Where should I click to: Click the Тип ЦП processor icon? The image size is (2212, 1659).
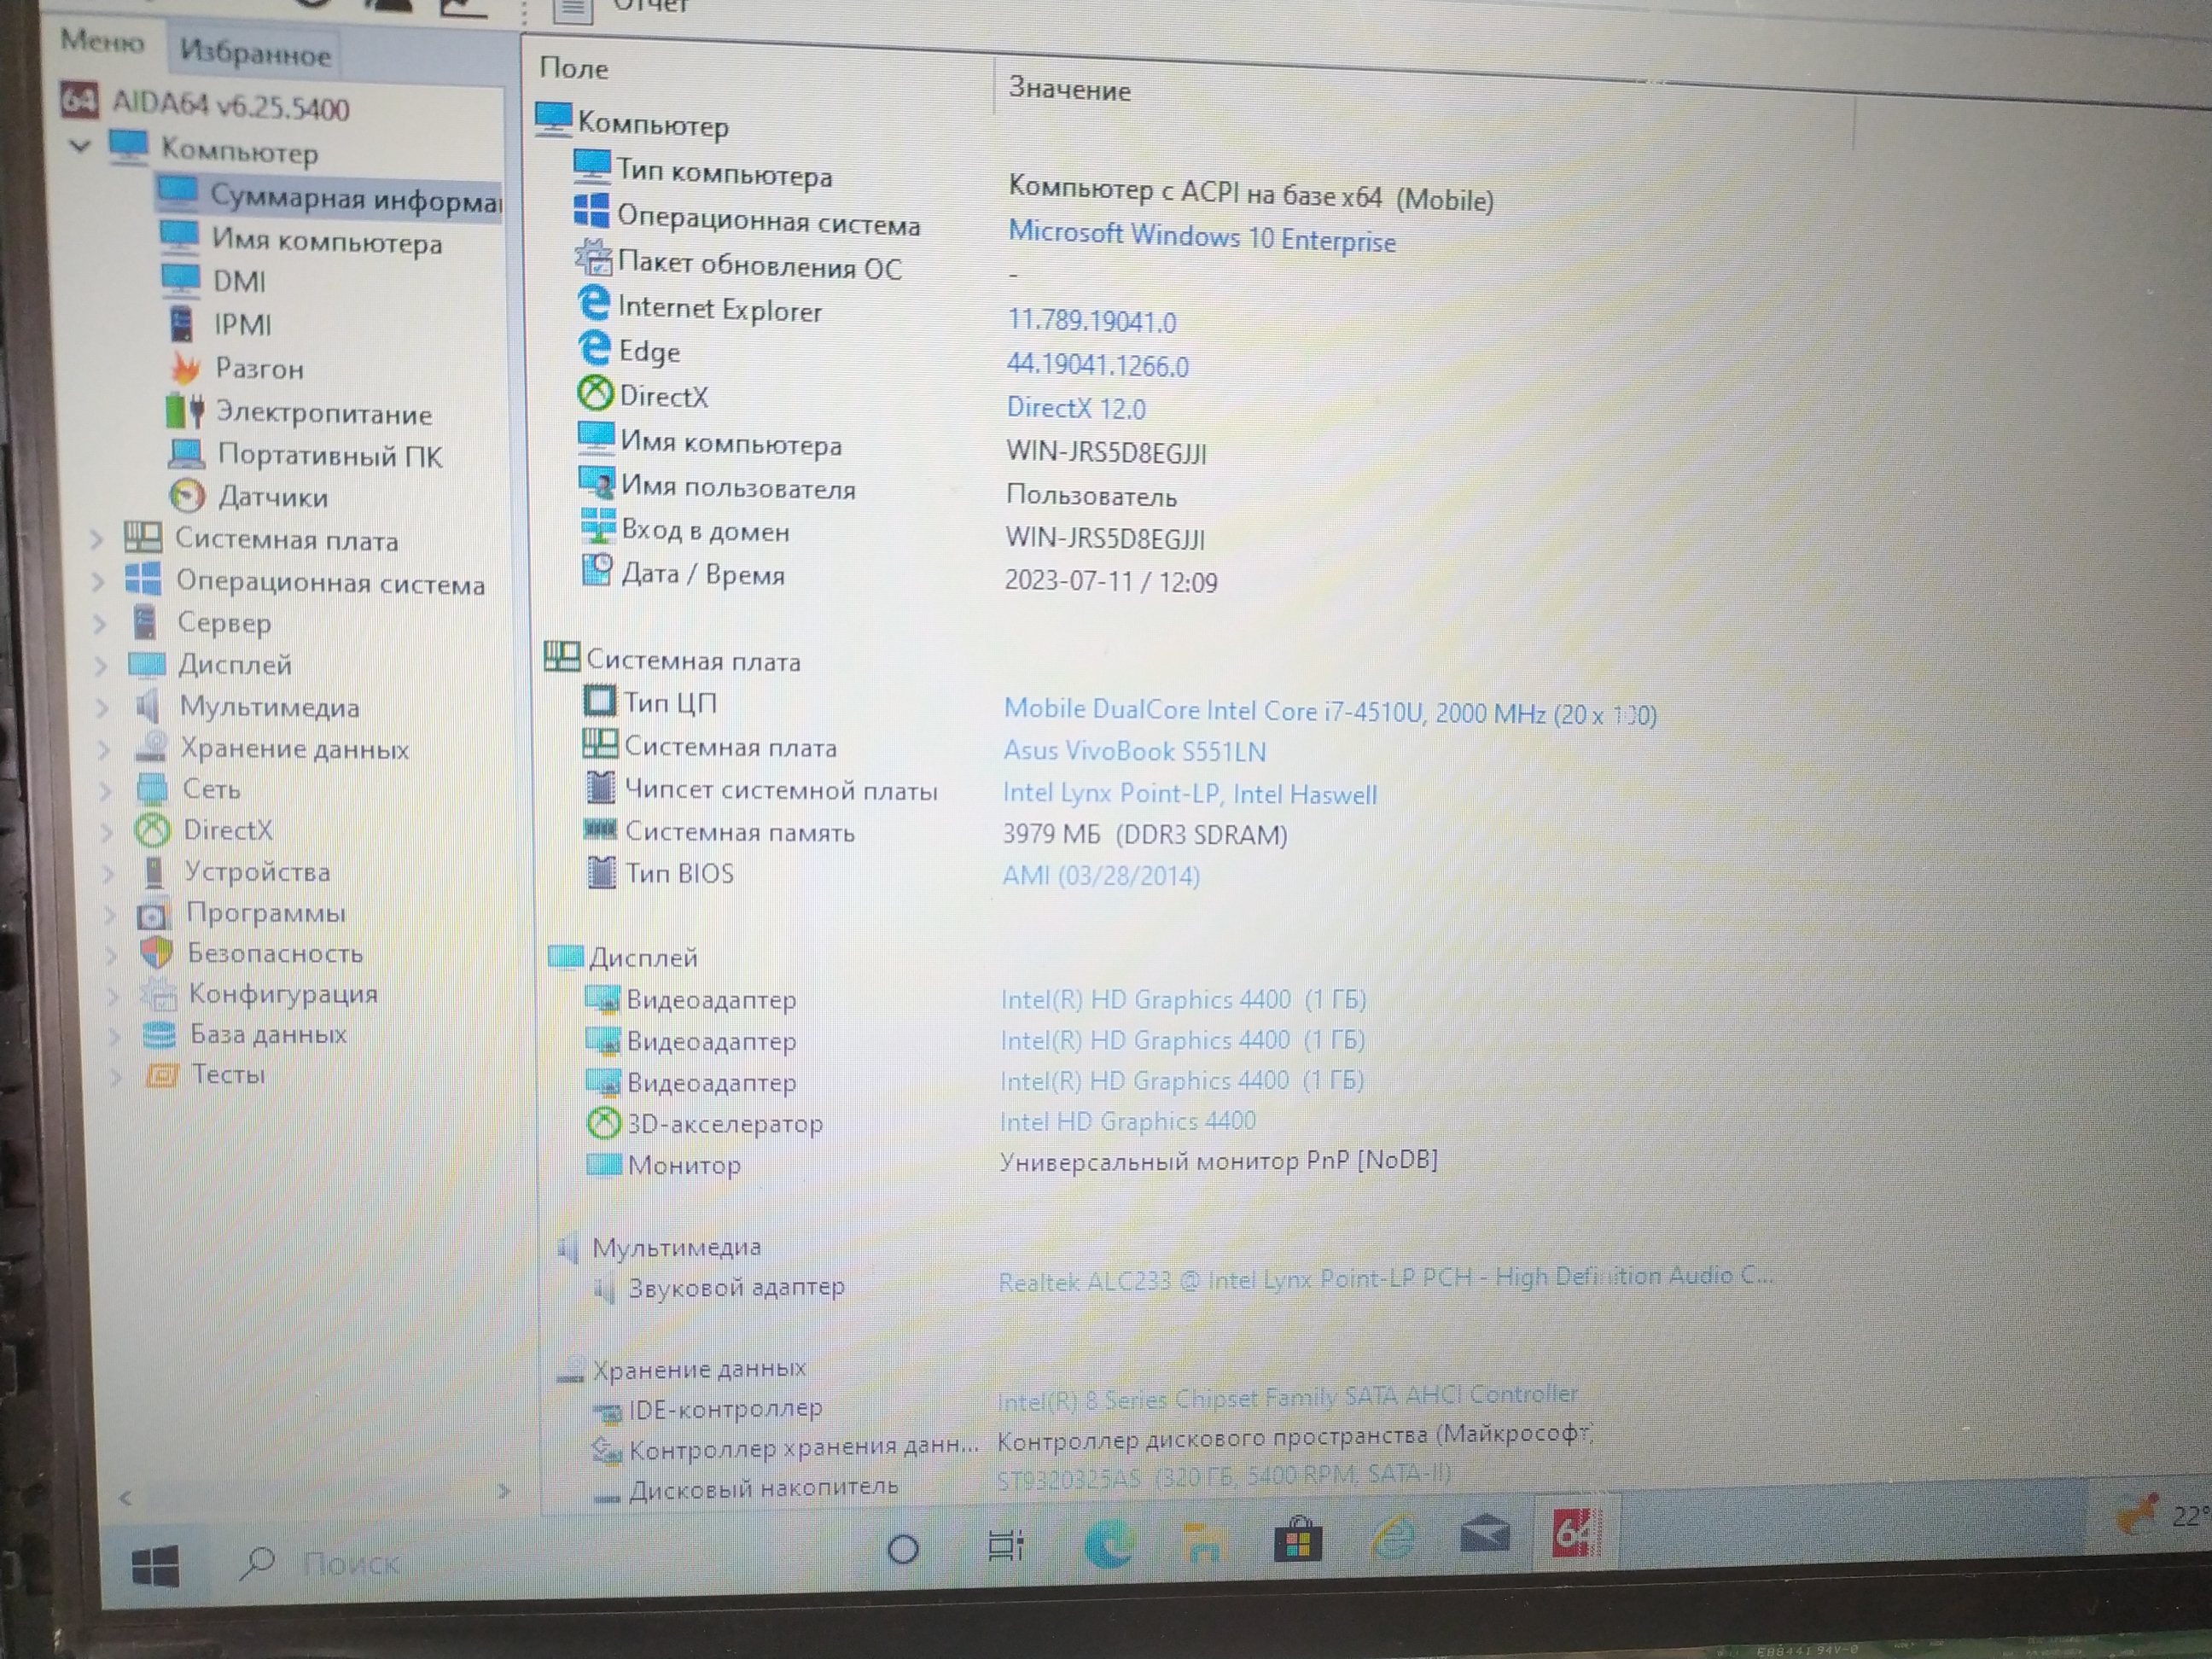(599, 700)
